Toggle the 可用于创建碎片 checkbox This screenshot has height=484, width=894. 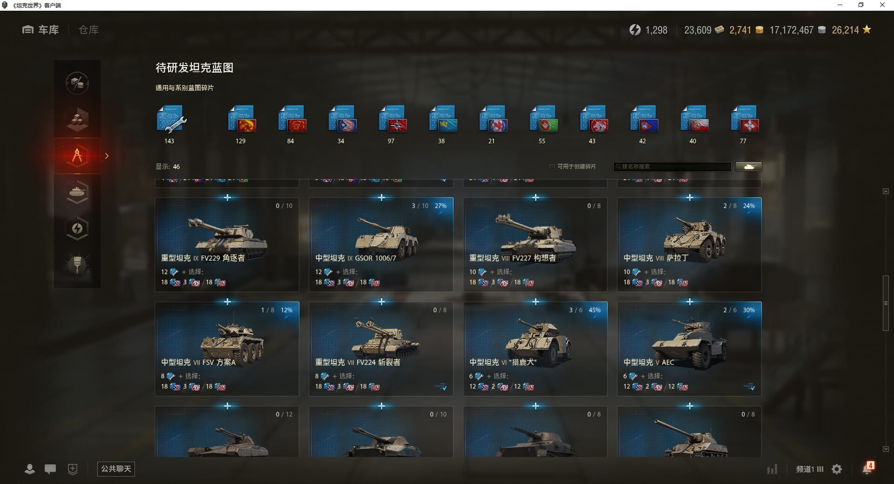click(x=552, y=167)
